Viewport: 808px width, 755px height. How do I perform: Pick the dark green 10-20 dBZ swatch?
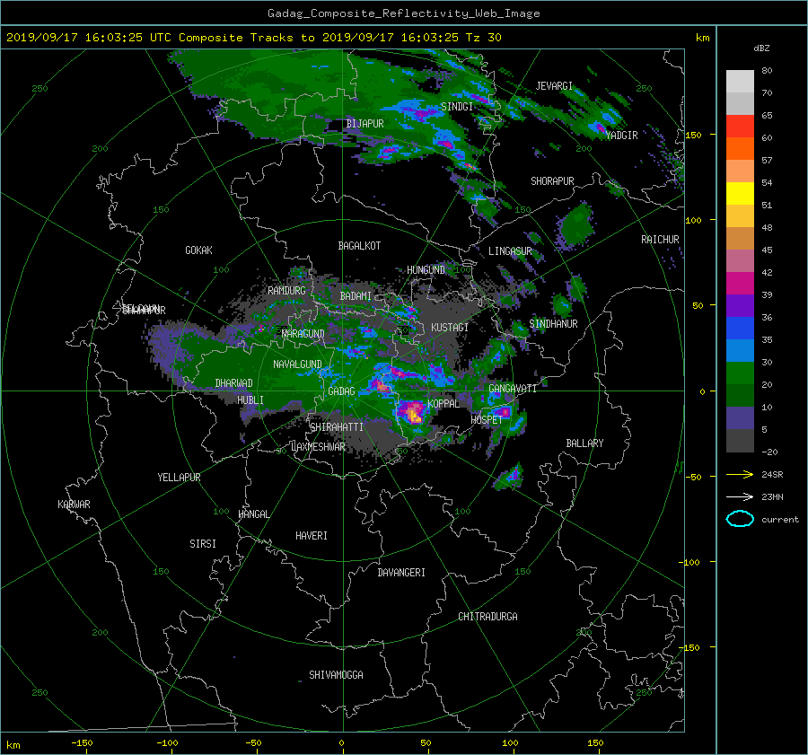(740, 396)
